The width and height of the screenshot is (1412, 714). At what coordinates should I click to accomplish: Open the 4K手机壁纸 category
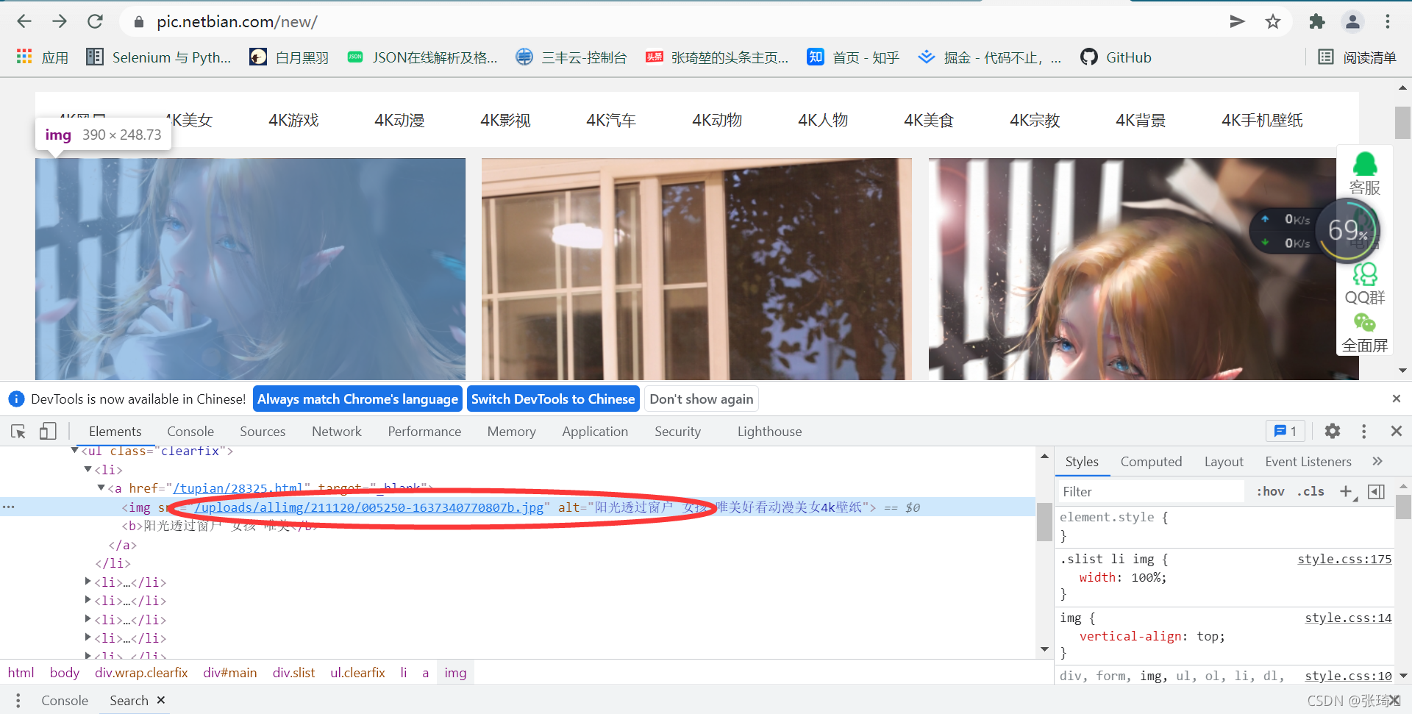tap(1262, 120)
